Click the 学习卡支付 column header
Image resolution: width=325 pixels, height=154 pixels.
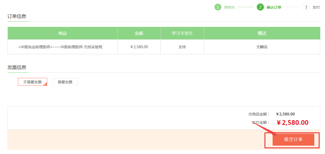pos(182,33)
